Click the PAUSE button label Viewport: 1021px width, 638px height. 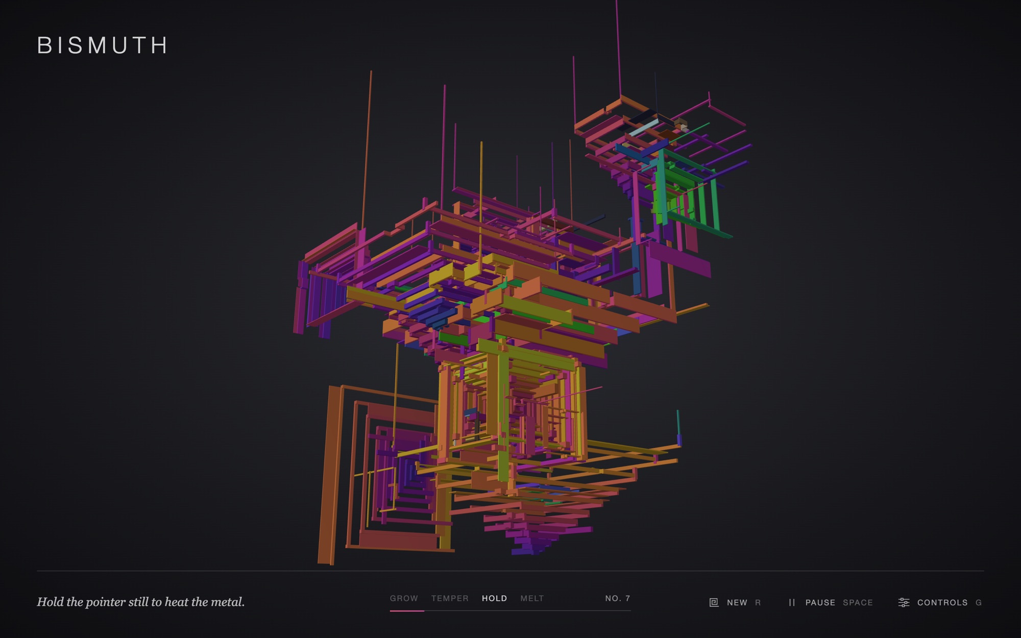(x=820, y=602)
